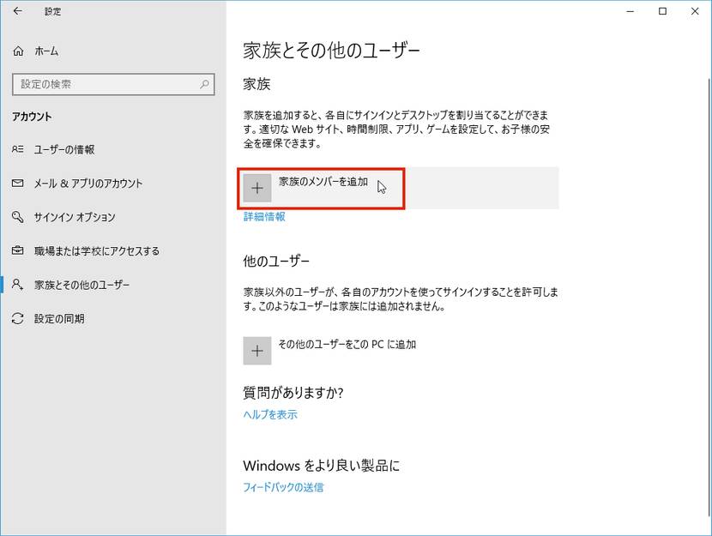Click the 家族 section heading
This screenshot has height=536, width=712.
256,84
